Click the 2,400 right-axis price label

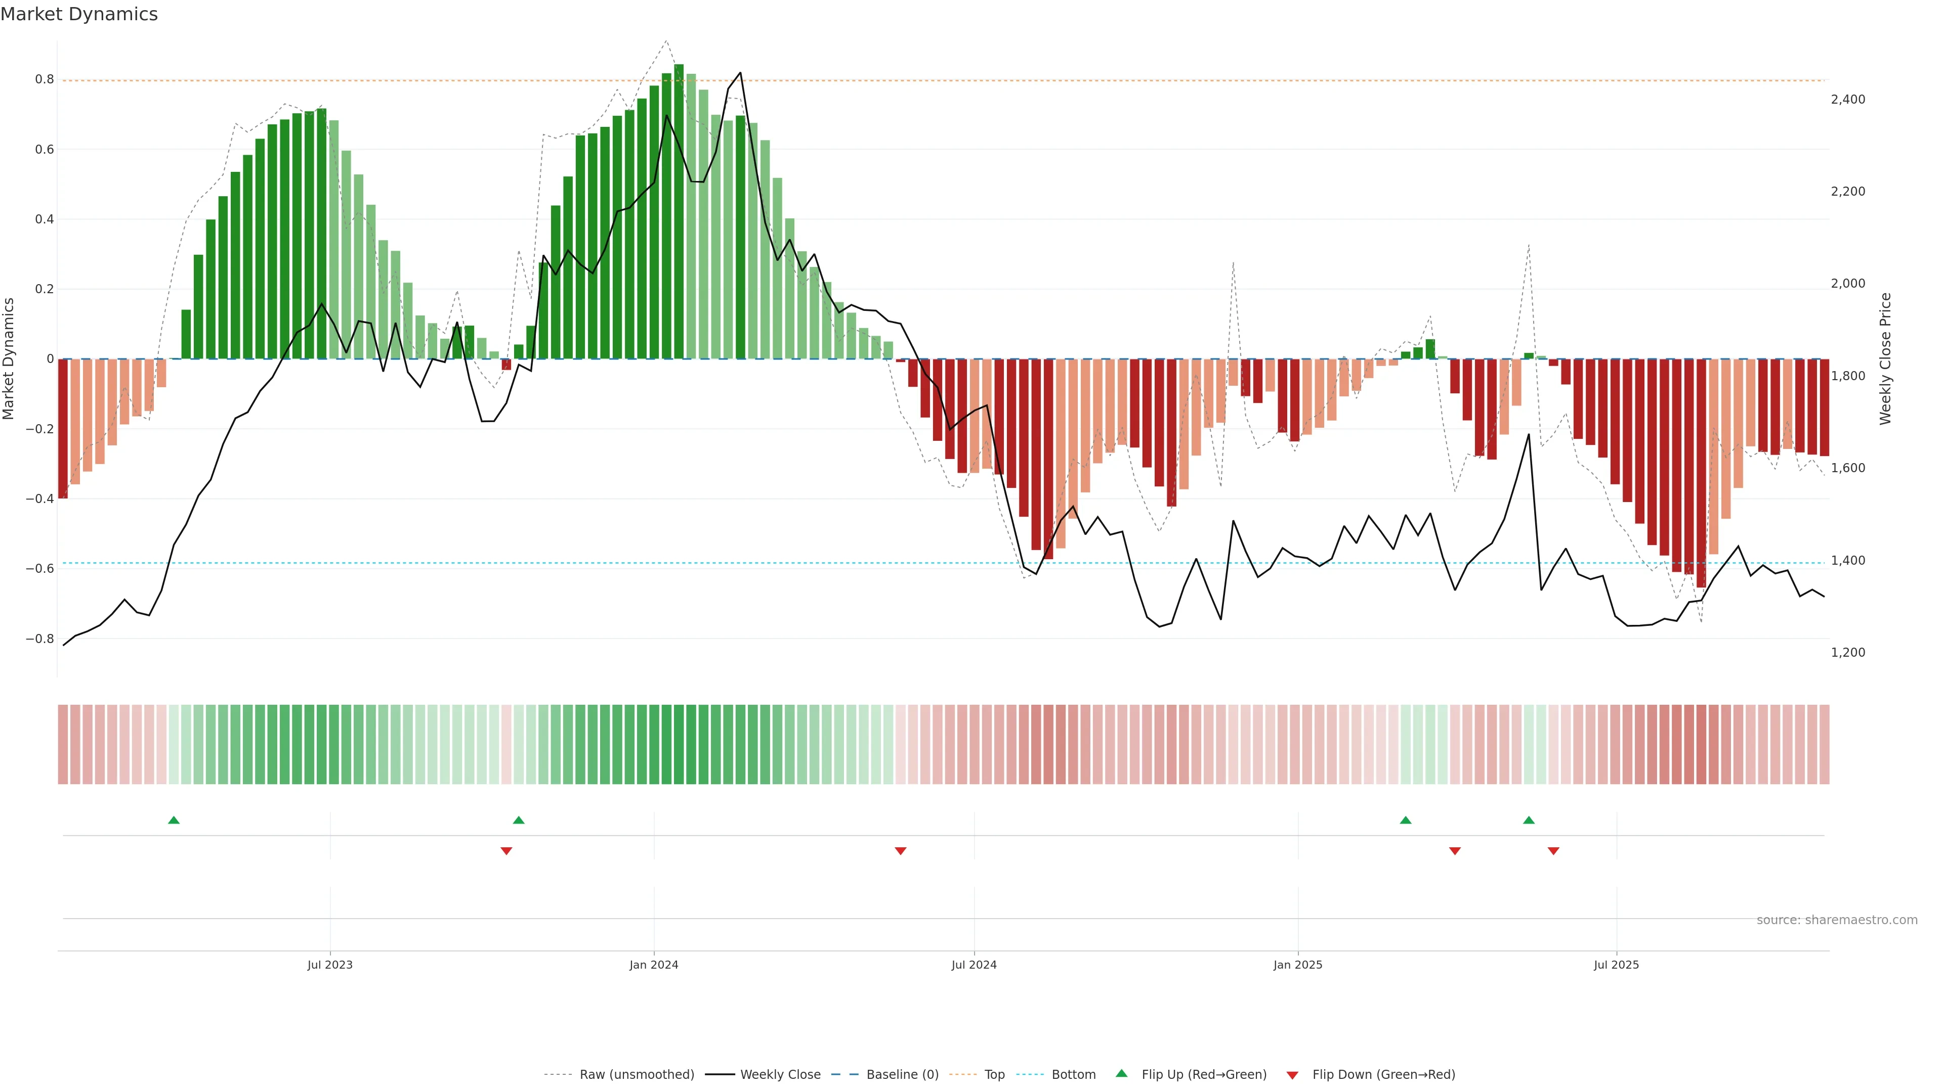click(1847, 100)
